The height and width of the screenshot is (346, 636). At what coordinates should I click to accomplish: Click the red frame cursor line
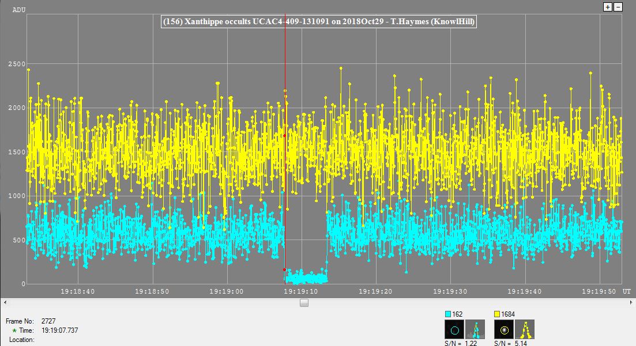[285, 173]
